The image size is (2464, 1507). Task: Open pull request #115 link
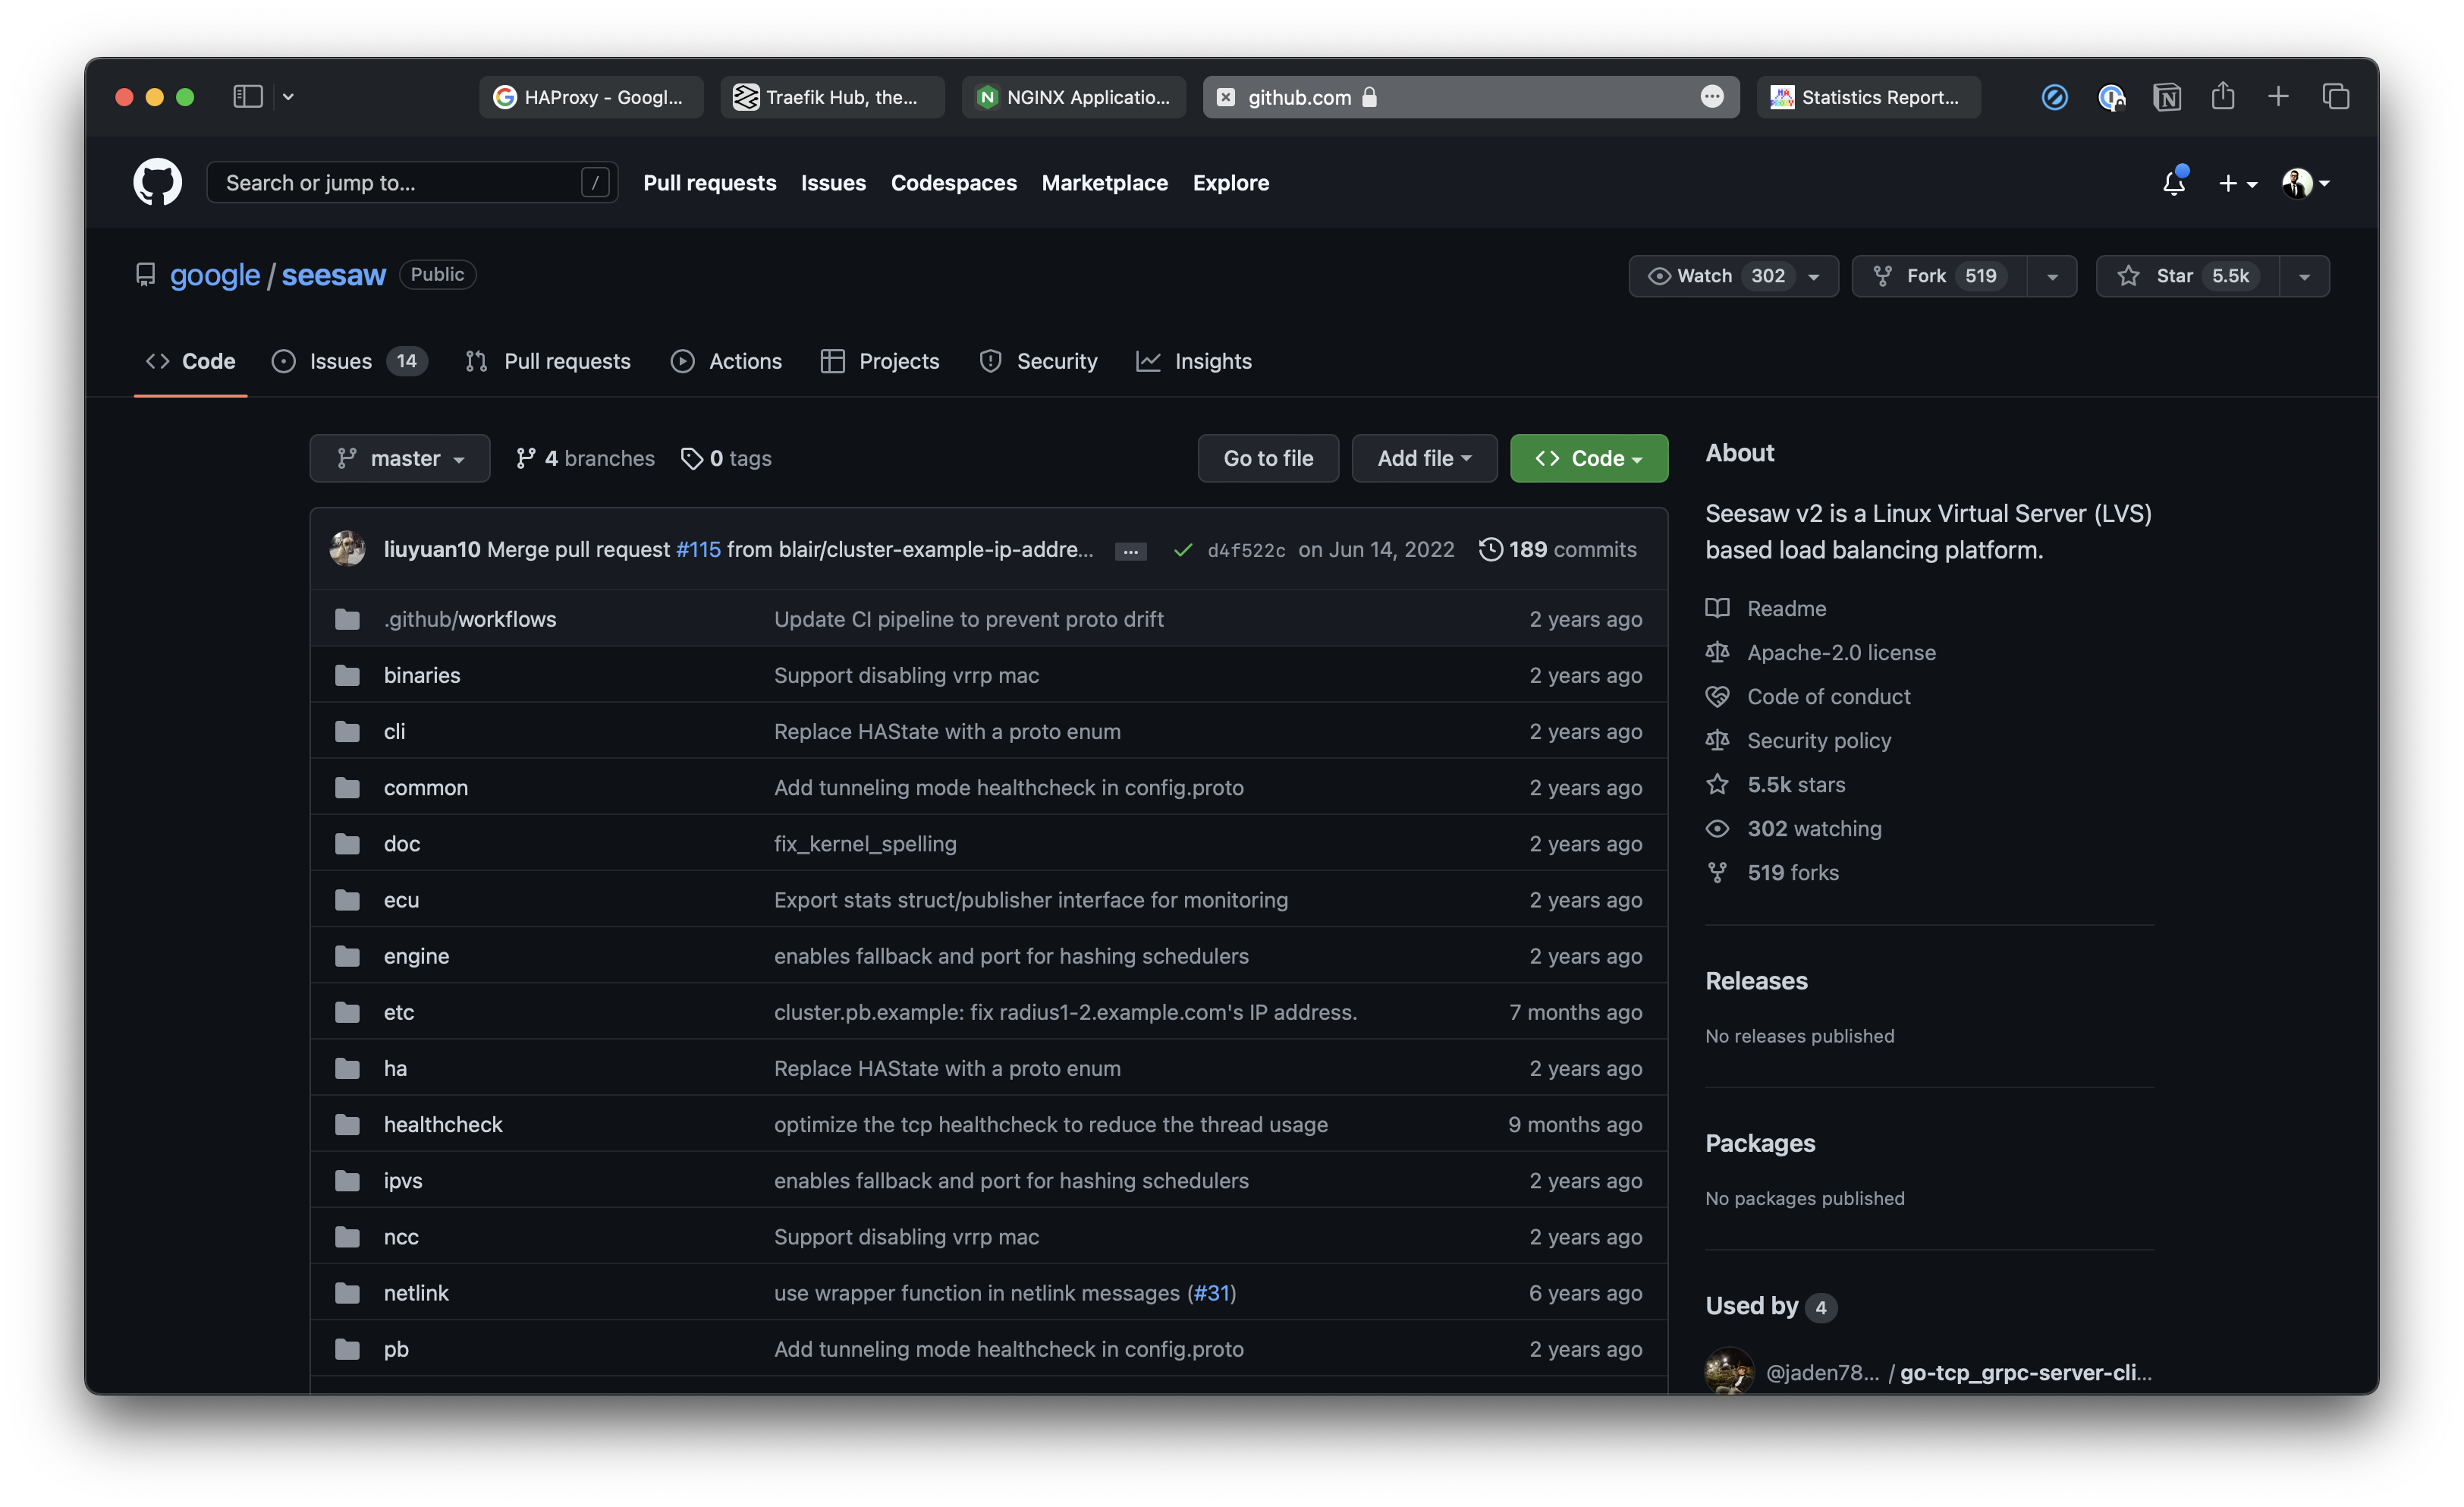(x=698, y=549)
